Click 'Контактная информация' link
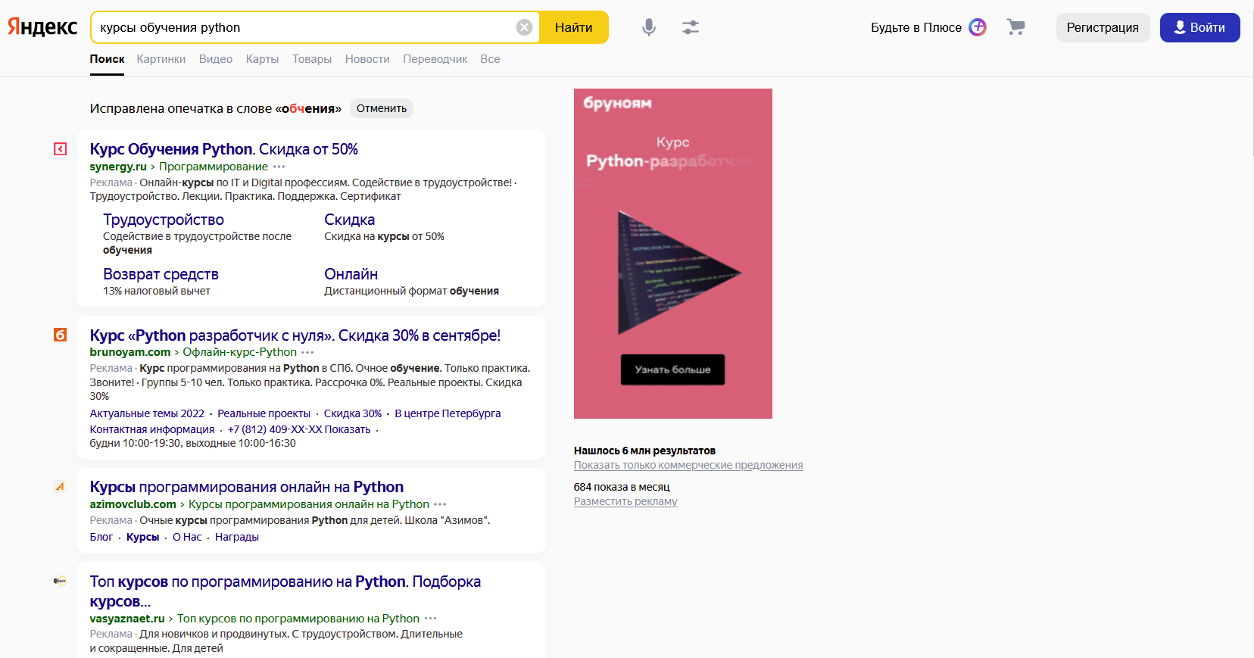The height and width of the screenshot is (658, 1254). tap(152, 429)
